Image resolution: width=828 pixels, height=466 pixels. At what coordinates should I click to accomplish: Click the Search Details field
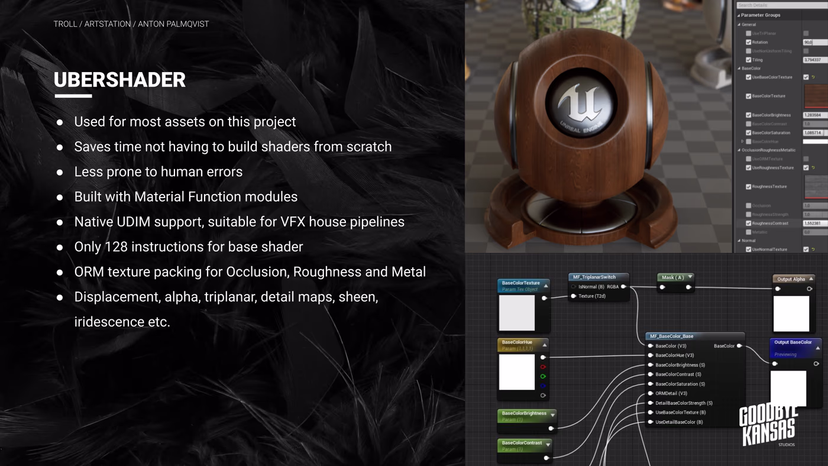tap(781, 5)
